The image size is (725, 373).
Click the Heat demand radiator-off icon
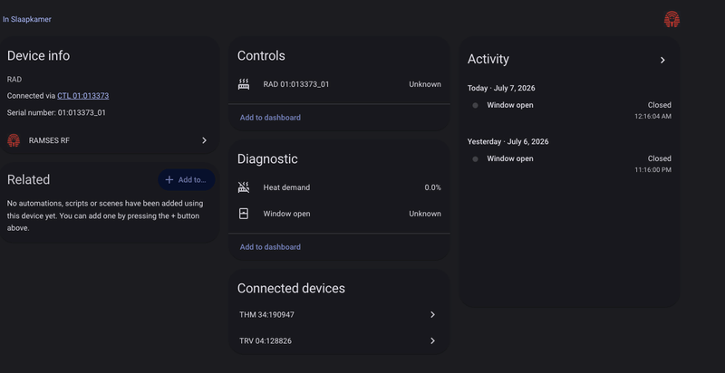(244, 187)
